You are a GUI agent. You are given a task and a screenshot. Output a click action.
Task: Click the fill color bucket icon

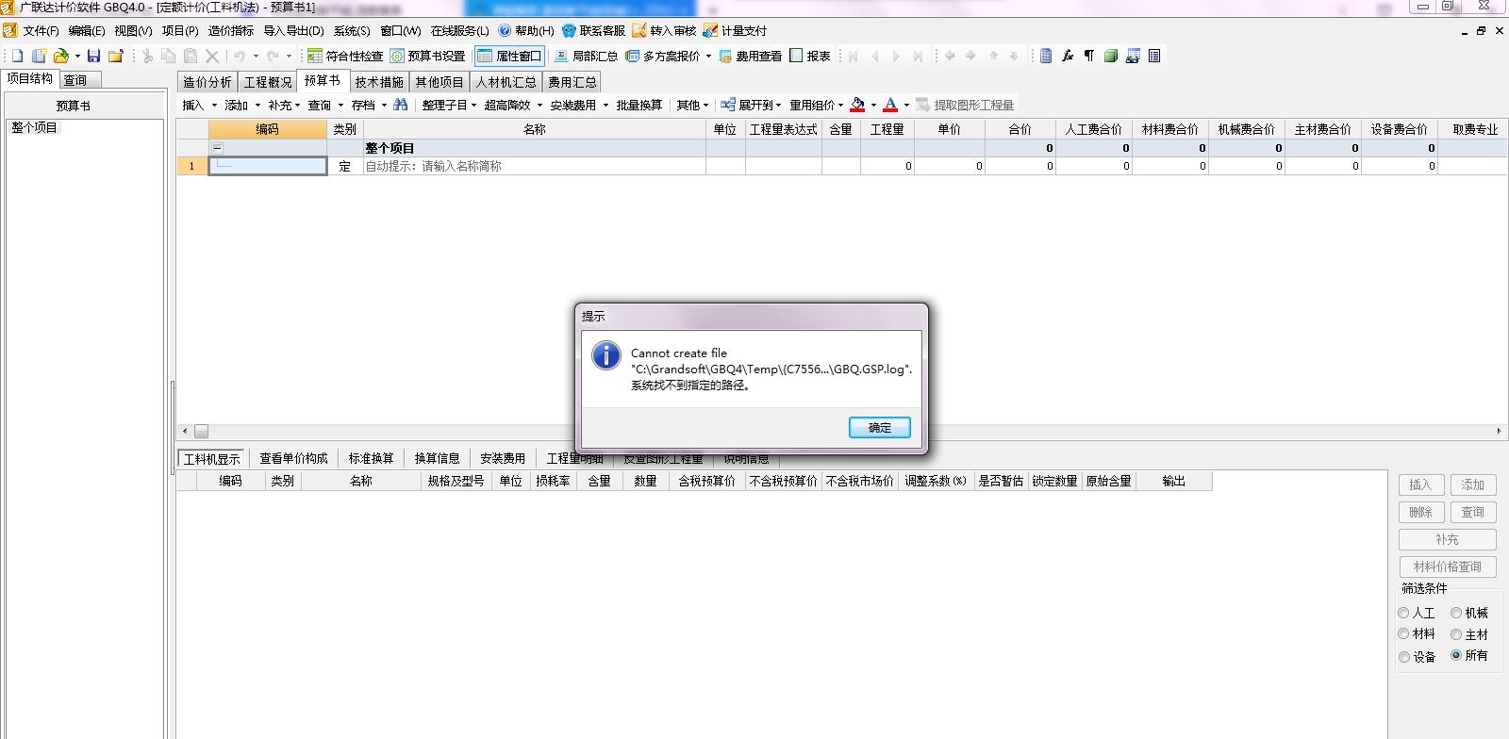click(857, 105)
